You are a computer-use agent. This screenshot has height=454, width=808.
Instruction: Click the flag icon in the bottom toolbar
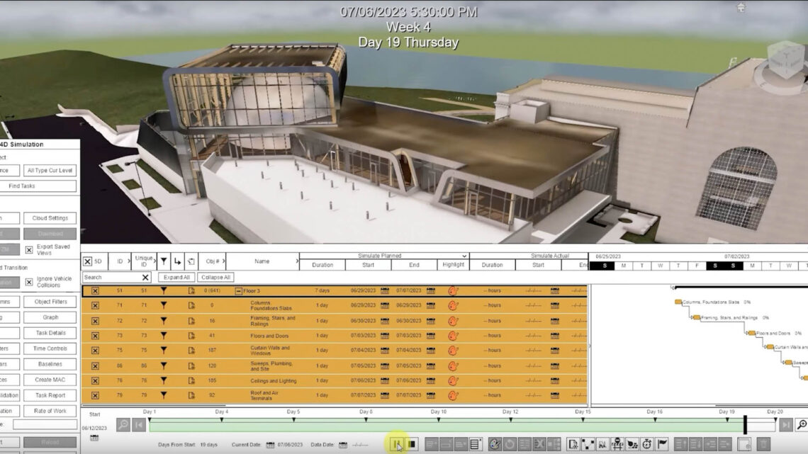click(x=663, y=443)
